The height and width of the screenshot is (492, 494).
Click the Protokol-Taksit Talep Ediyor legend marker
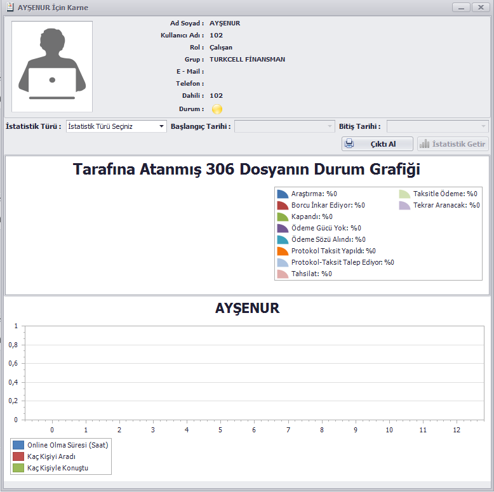click(283, 262)
